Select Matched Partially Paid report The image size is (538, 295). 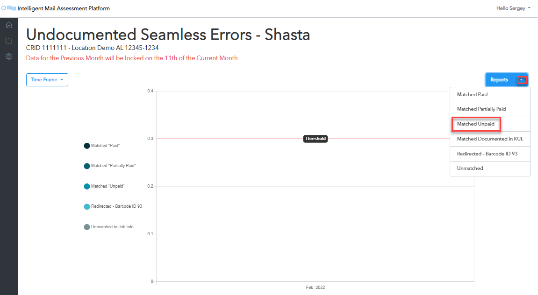490,109
